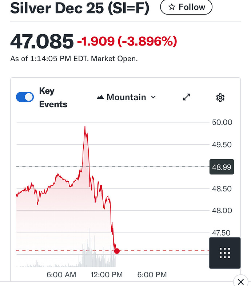Click the 6:00 AM time axis label
The height and width of the screenshot is (286, 251).
[x=61, y=275]
